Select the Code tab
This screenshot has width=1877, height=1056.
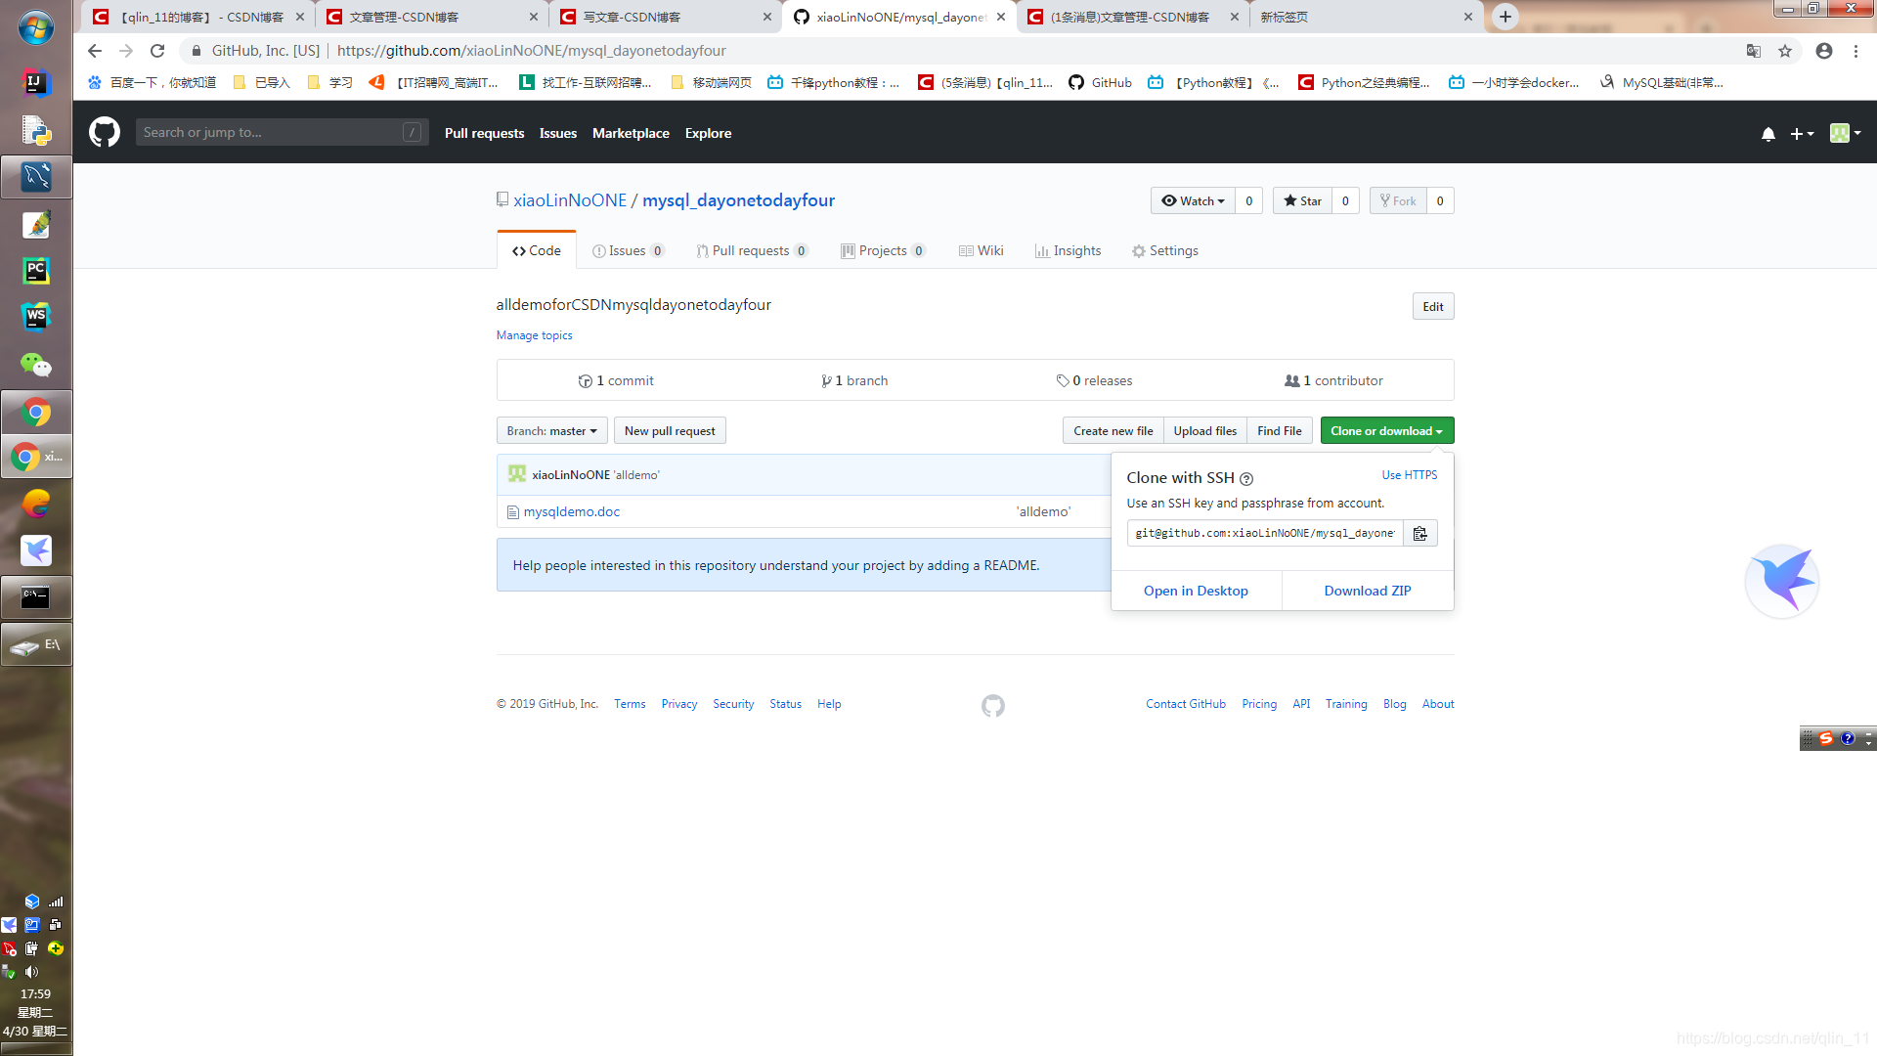click(537, 251)
